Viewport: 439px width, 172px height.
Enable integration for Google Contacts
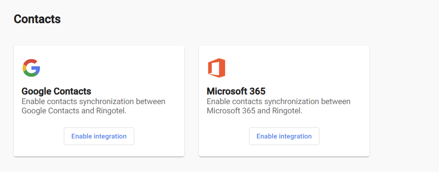(x=99, y=136)
